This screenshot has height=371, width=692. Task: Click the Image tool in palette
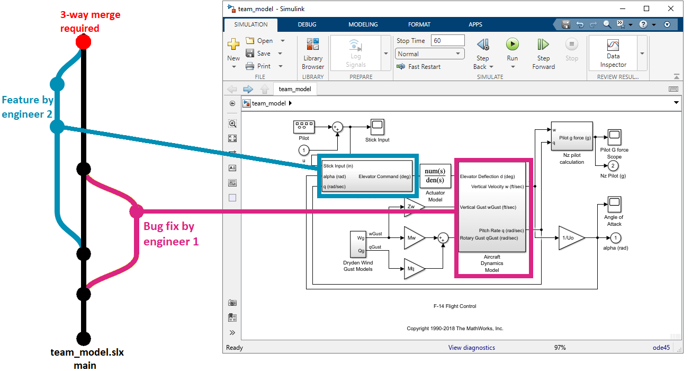pyautogui.click(x=232, y=183)
